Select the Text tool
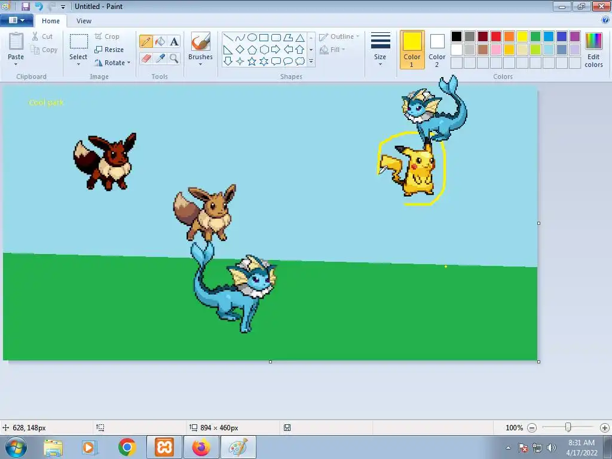Image resolution: width=612 pixels, height=459 pixels. [x=174, y=41]
